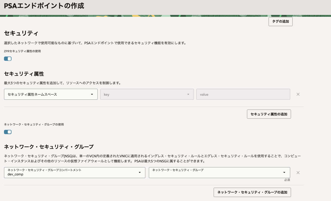
Task: Click the セキュリティ属性 section heading
Action: (x=24, y=74)
